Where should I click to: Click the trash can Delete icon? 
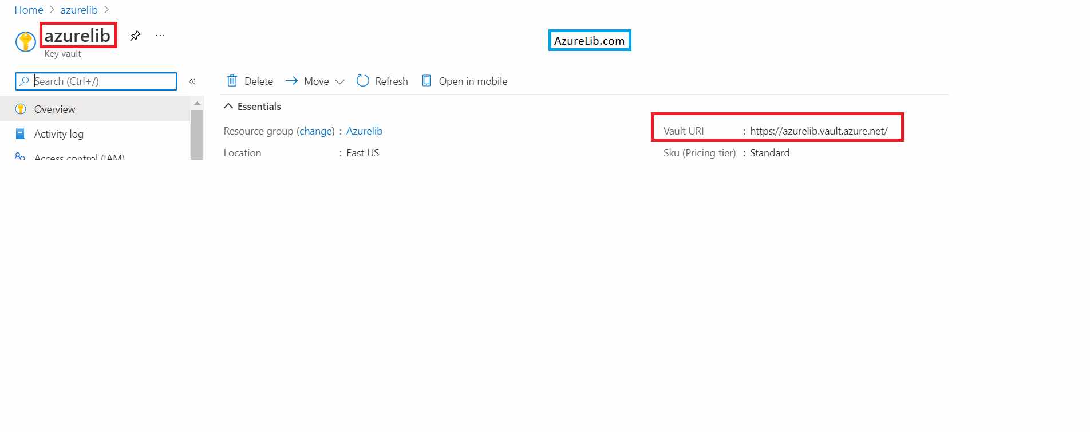(232, 81)
